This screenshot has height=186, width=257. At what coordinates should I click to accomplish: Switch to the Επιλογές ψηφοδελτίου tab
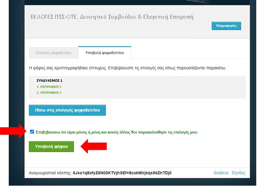53,52
